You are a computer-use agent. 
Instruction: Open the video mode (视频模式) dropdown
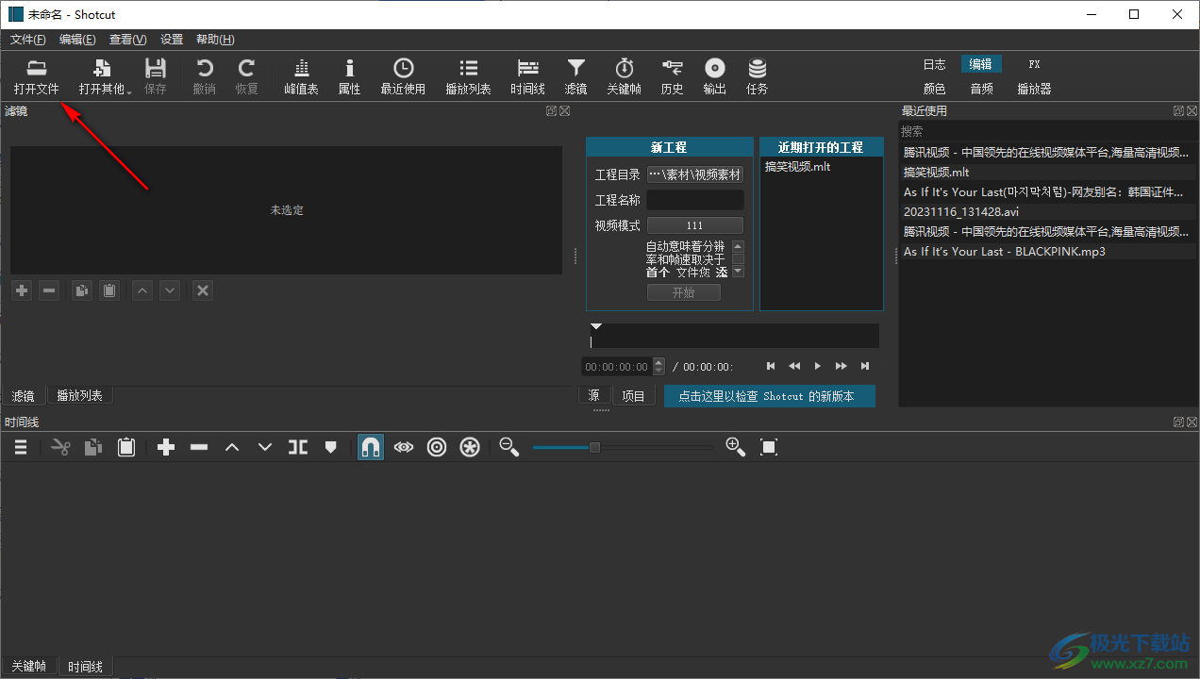click(x=695, y=225)
